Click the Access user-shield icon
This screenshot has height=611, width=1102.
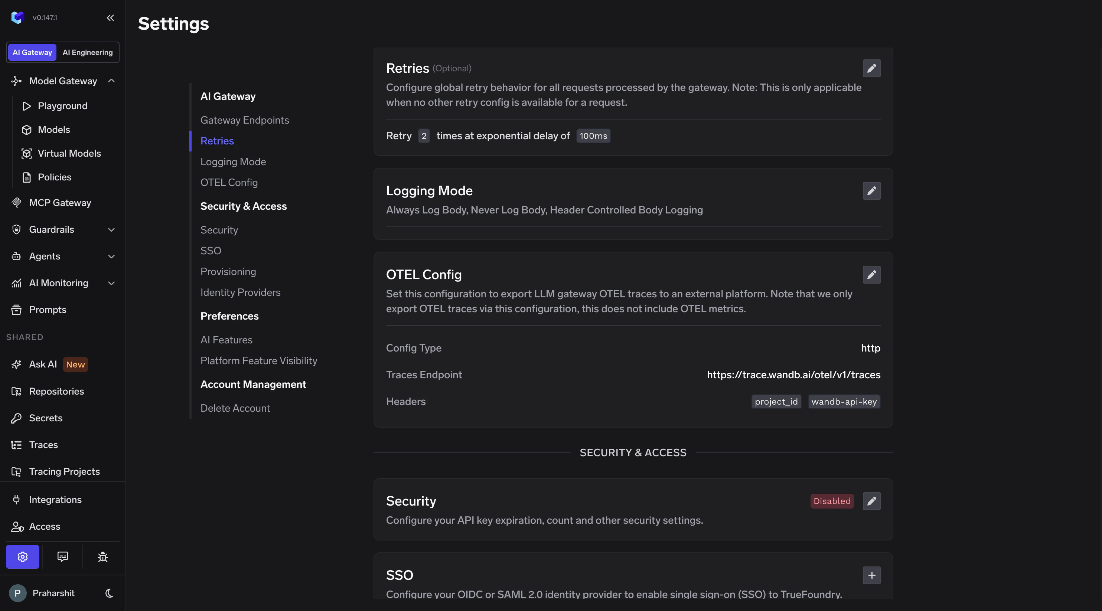17,526
